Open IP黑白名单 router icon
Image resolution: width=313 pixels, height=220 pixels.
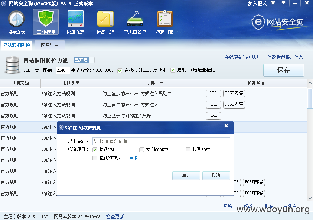pos(135,22)
